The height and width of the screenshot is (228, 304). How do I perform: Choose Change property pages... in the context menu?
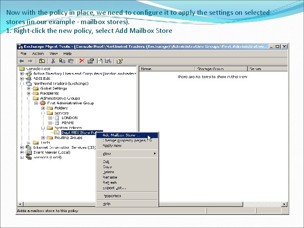(x=128, y=140)
